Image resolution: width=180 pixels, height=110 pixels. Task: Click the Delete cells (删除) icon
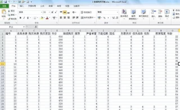160,12
